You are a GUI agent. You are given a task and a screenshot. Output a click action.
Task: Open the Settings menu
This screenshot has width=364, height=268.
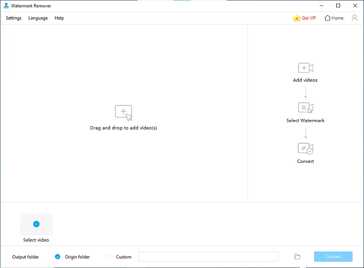[x=13, y=18]
